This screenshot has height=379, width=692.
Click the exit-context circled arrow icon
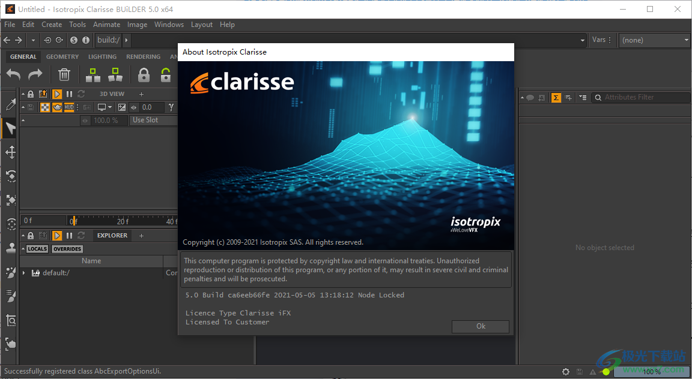59,40
